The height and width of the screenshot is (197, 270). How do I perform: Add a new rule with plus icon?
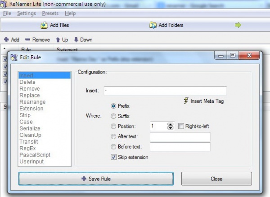12,39
